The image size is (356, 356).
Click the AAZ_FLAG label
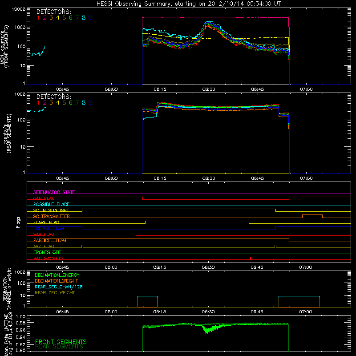(x=44, y=247)
